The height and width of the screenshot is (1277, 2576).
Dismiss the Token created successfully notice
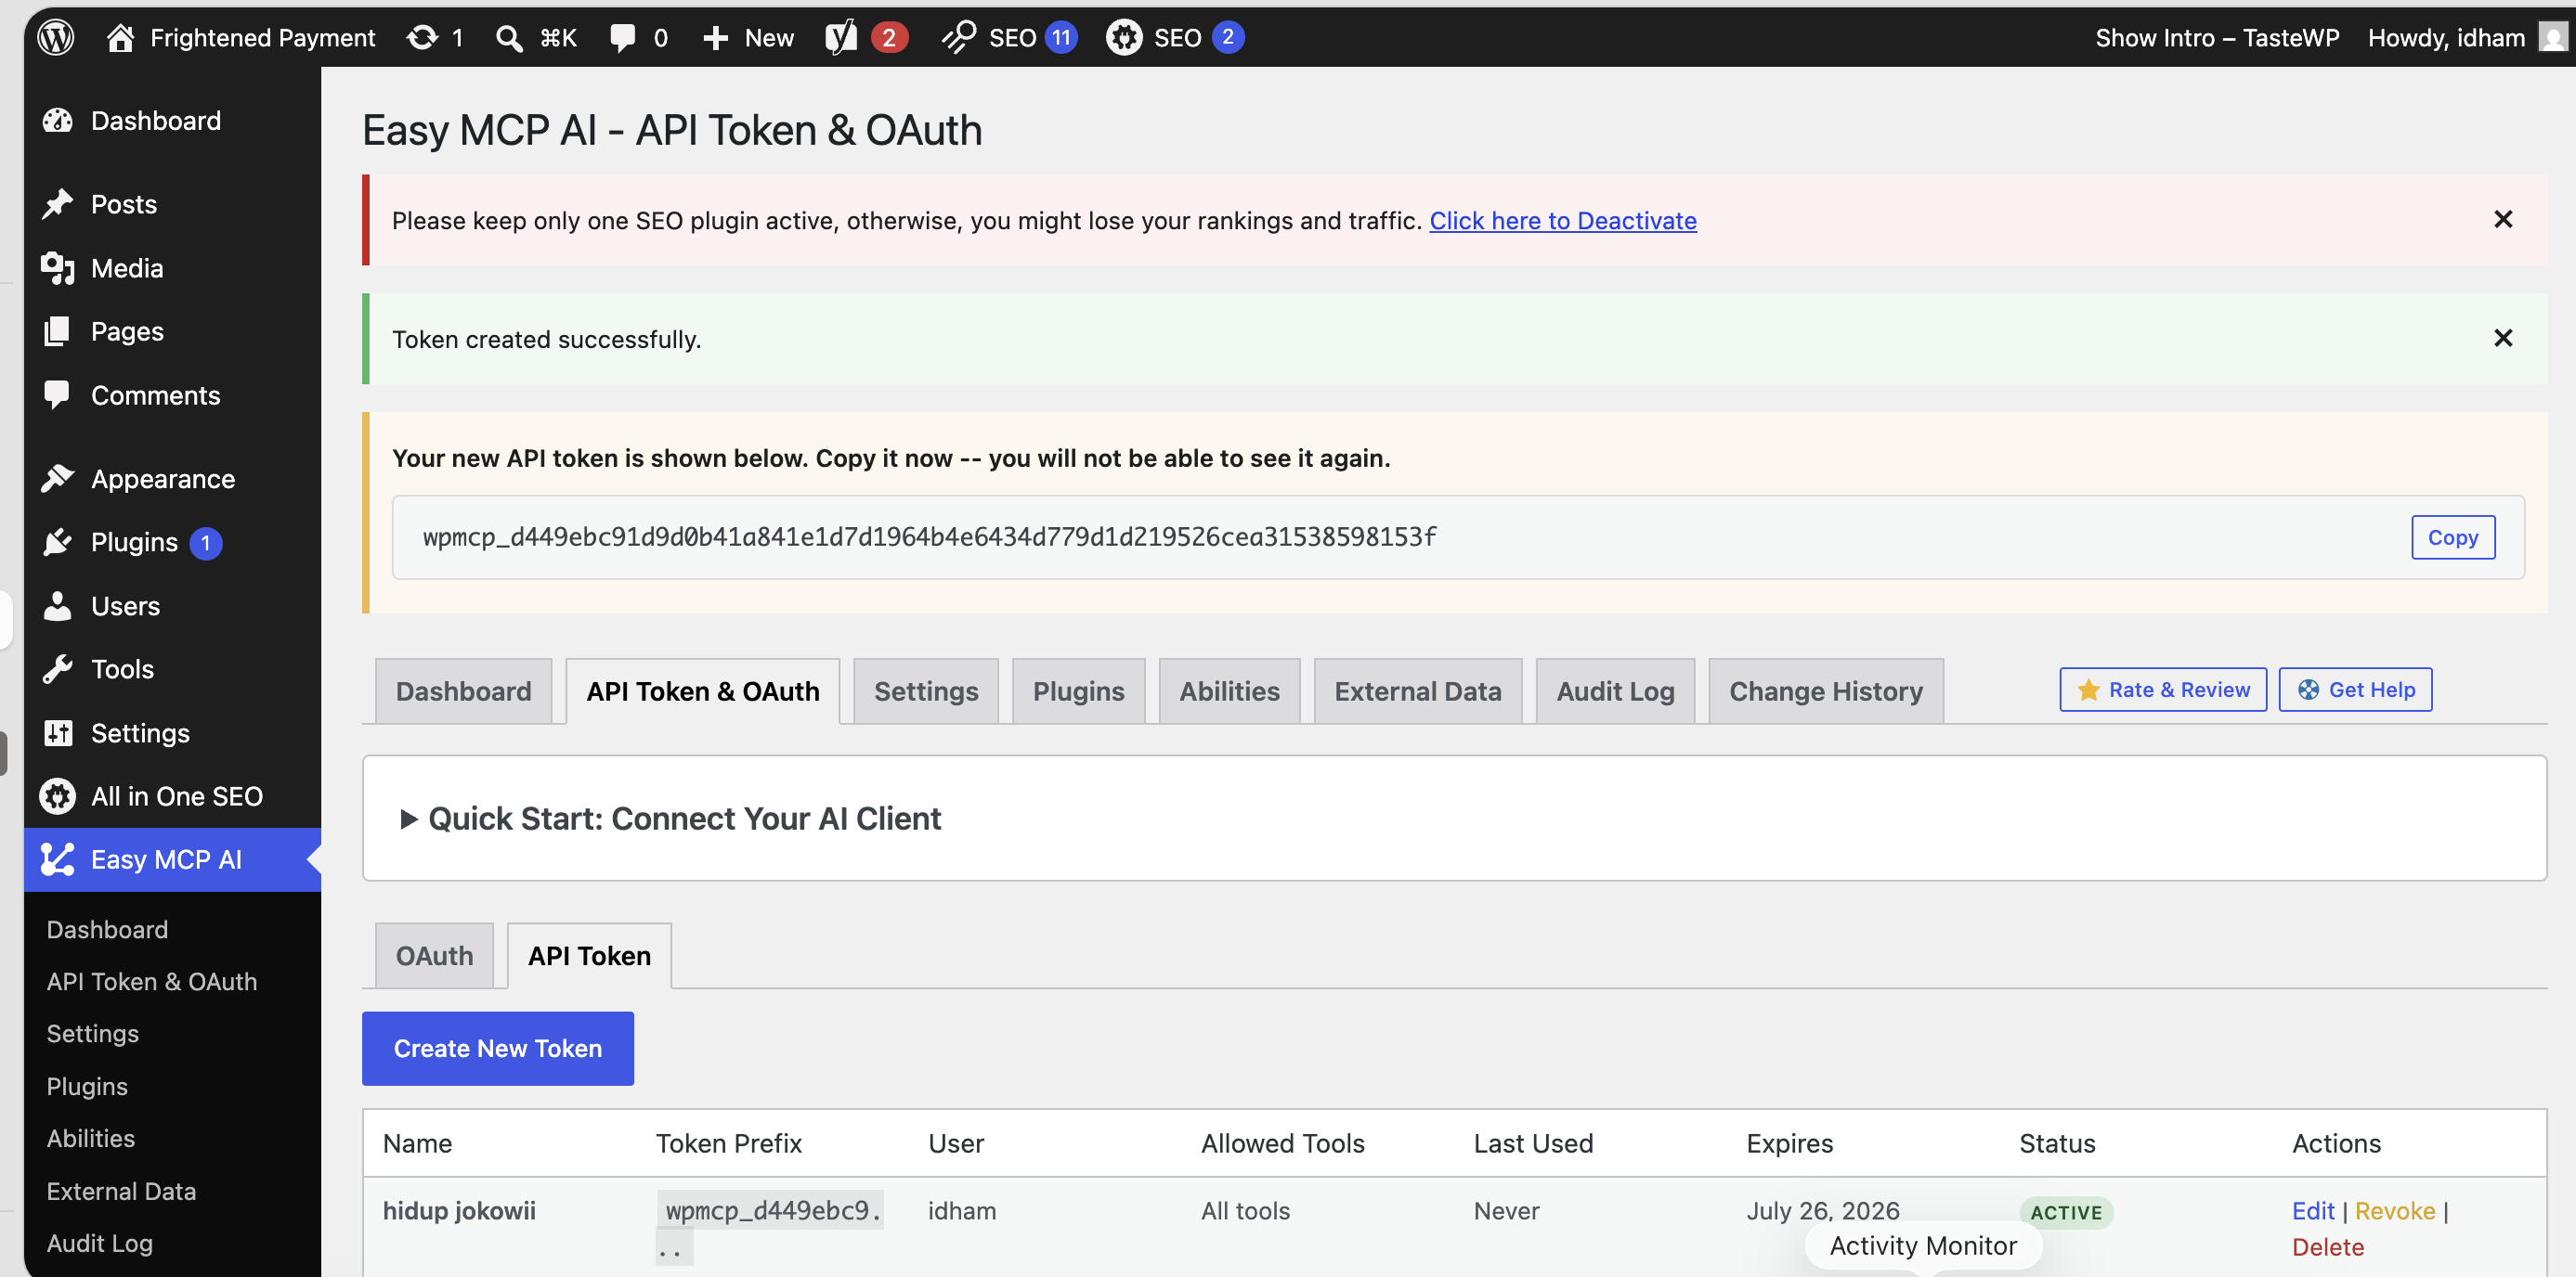pos(2503,338)
